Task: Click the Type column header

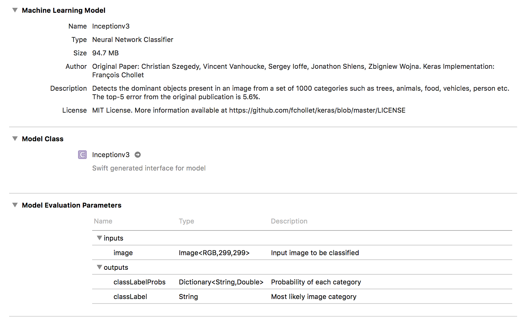Action: click(x=186, y=221)
